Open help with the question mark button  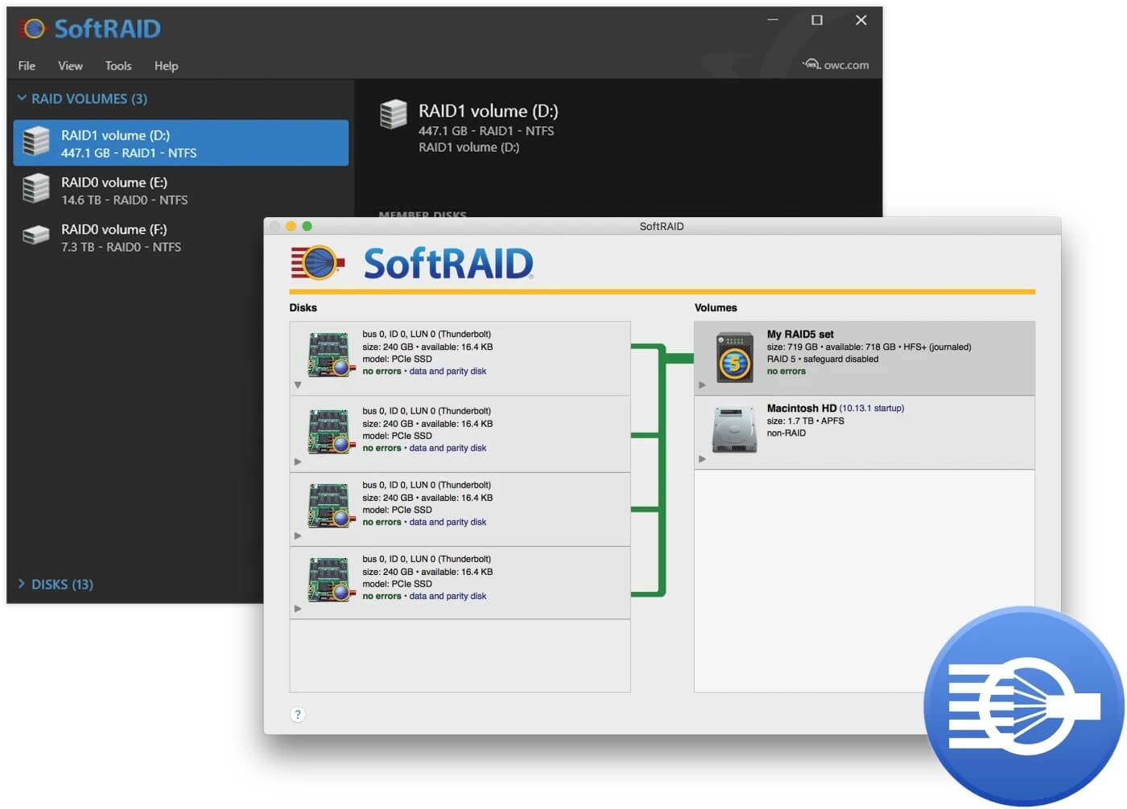click(297, 714)
